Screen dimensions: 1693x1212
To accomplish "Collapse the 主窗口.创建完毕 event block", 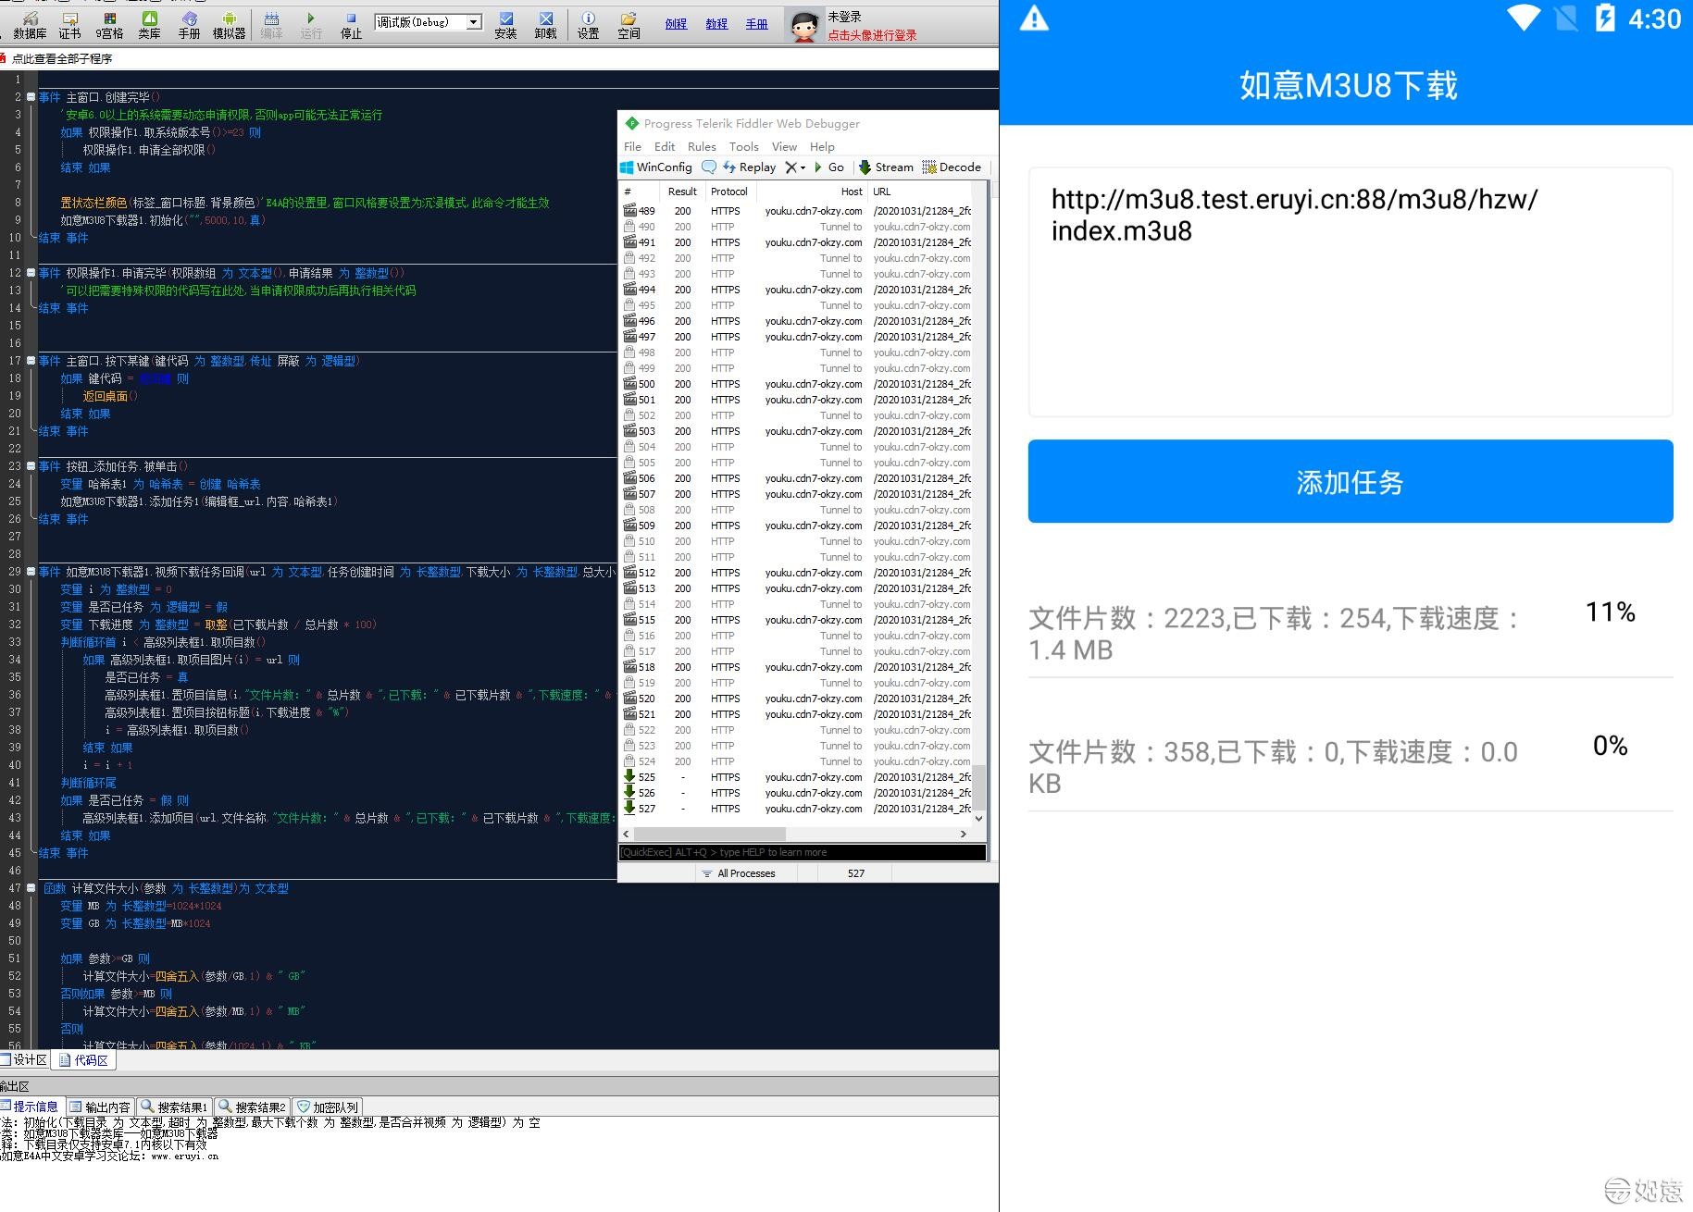I will pos(31,97).
